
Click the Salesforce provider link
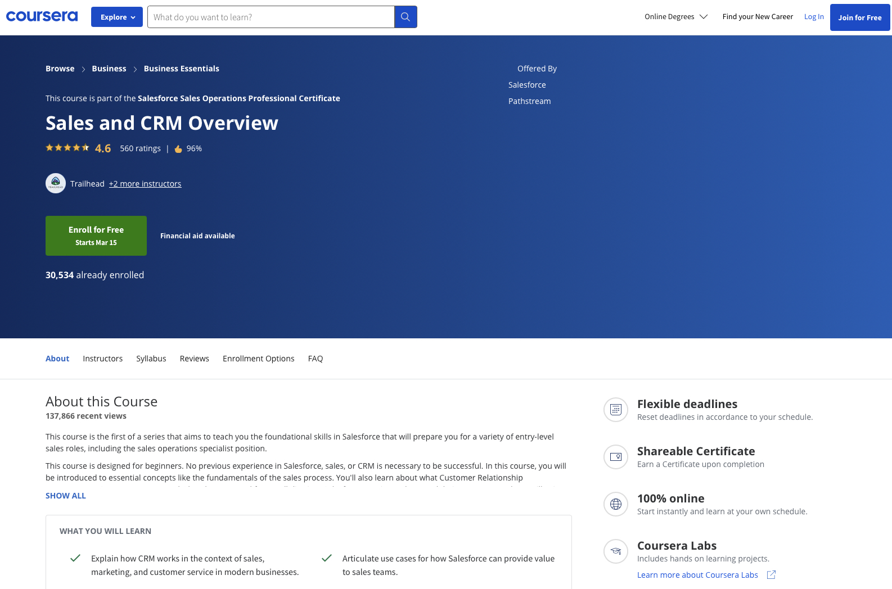527,85
